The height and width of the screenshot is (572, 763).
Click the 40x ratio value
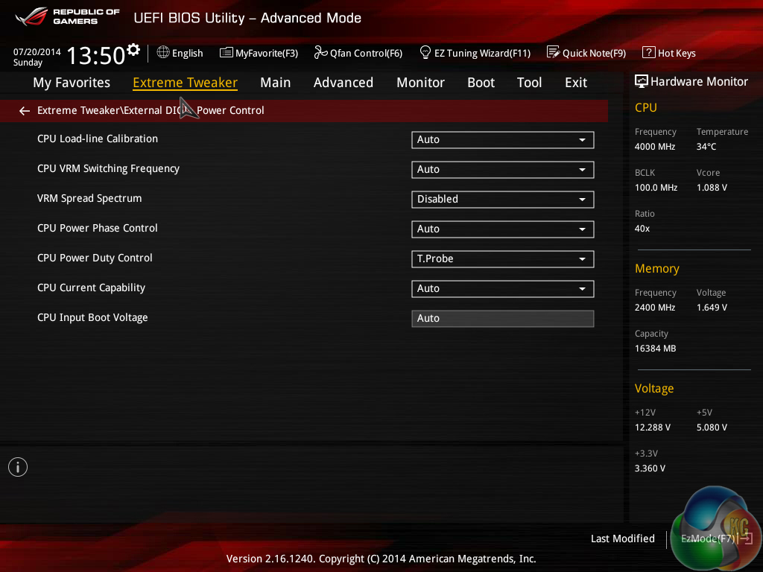[x=642, y=229]
